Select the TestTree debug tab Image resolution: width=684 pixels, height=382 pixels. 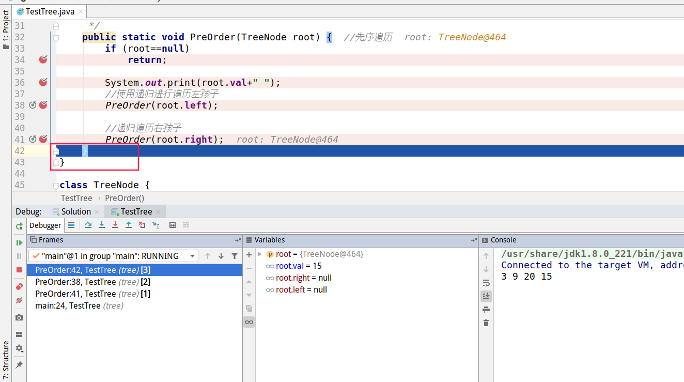(x=136, y=211)
